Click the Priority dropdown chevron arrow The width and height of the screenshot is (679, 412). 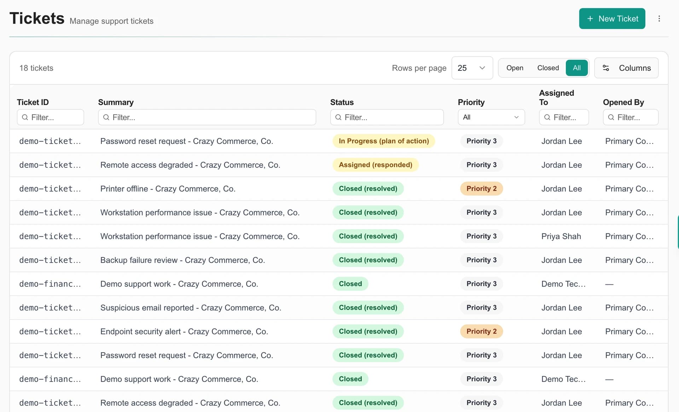(516, 117)
